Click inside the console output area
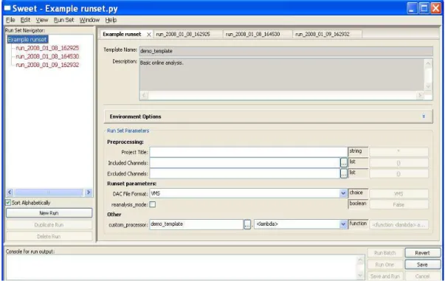This screenshot has height=281, width=445. 181,268
